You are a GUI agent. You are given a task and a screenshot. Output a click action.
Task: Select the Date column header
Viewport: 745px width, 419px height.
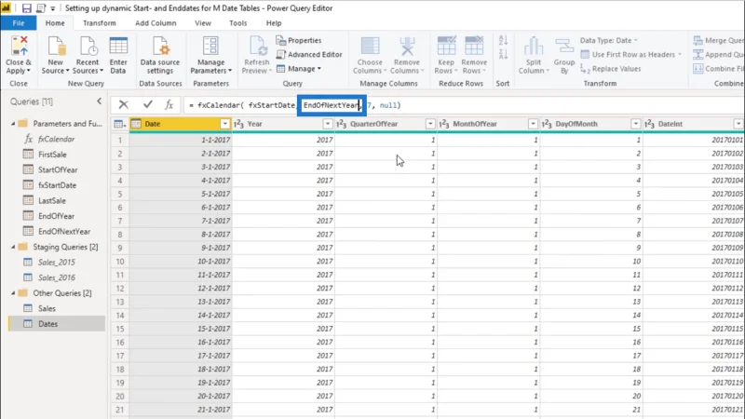coord(181,124)
